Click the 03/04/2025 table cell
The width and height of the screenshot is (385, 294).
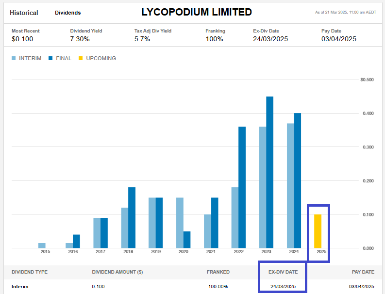(x=361, y=286)
